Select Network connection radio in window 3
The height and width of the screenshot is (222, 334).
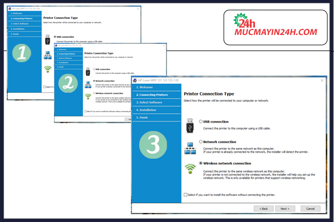(x=200, y=142)
